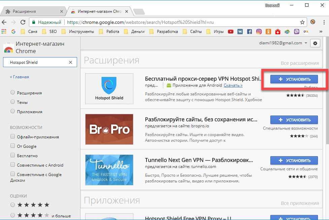Open the Сайты bookmarks folder
Screen dimensions: 329x220
(192, 32)
